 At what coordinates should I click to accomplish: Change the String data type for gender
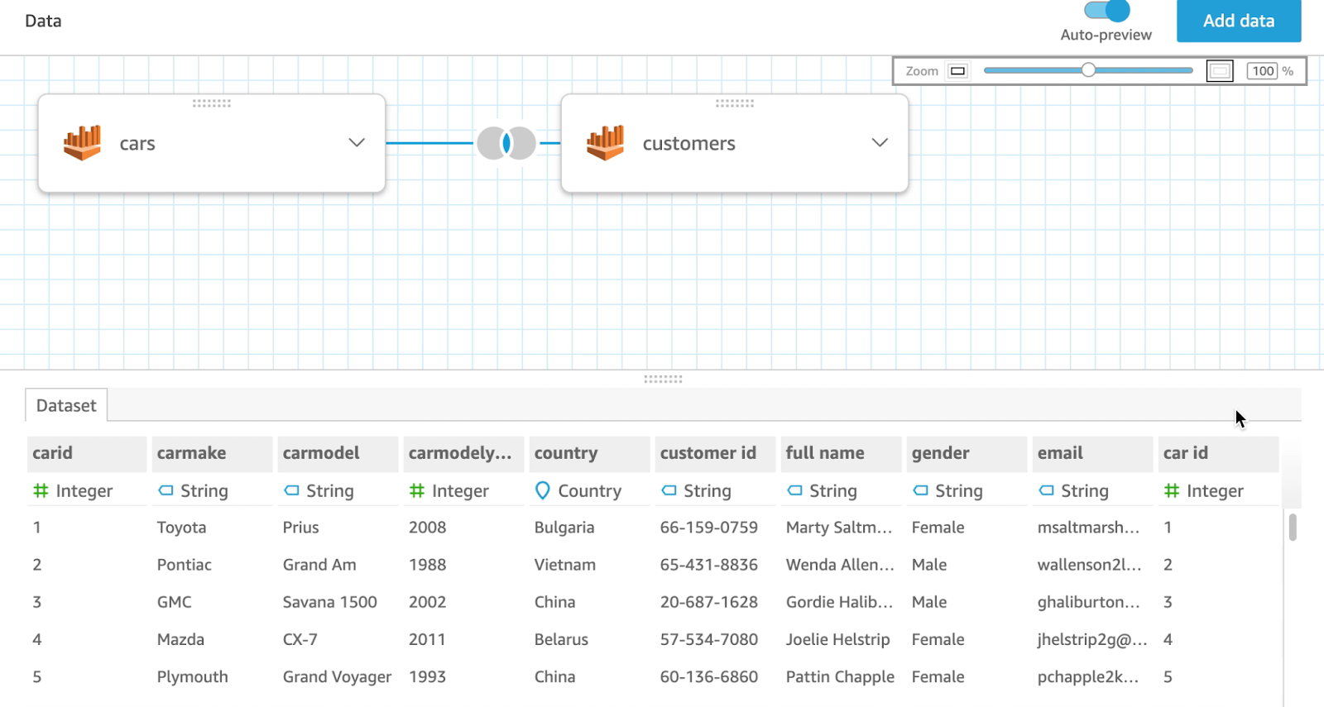click(947, 491)
